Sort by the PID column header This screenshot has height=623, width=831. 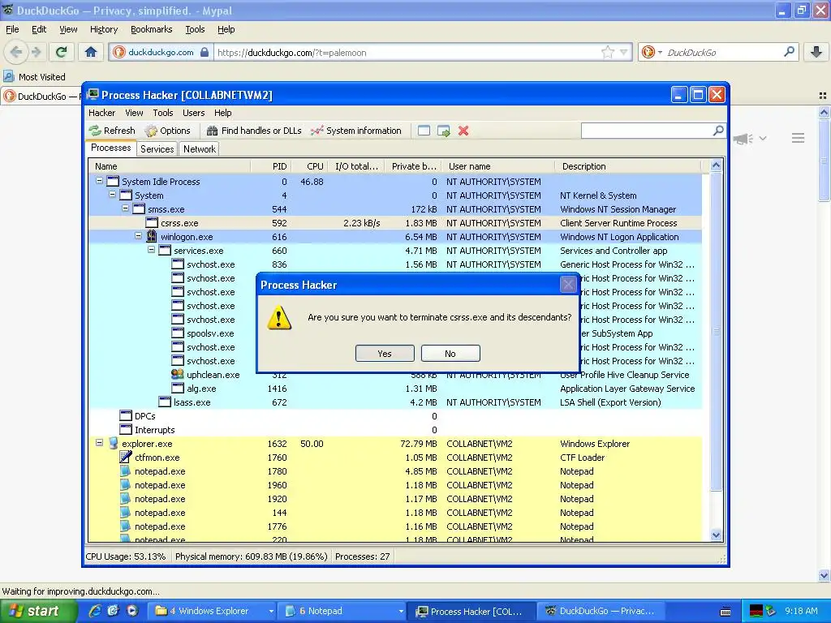point(271,166)
